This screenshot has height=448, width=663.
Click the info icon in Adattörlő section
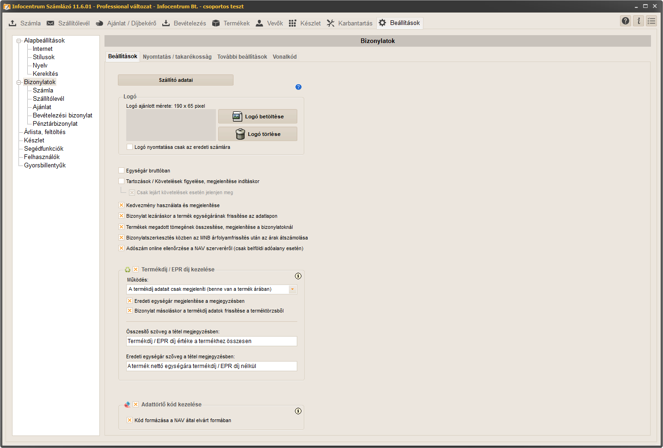coord(298,411)
